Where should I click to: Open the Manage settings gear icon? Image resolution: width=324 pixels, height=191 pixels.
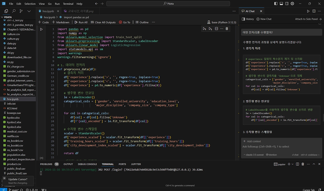[x=292, y=4]
